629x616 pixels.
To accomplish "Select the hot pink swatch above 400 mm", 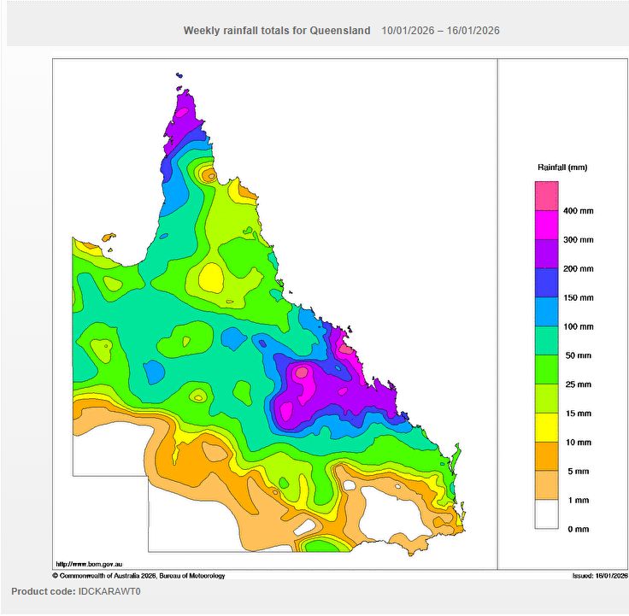I will (x=546, y=196).
